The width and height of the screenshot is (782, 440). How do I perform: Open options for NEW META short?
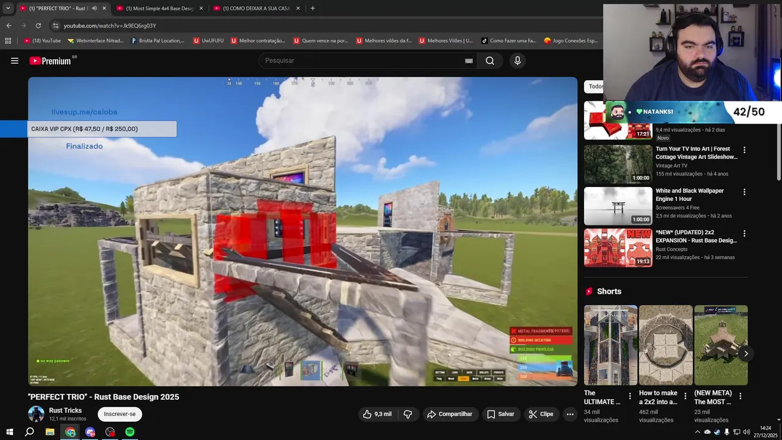740,396
